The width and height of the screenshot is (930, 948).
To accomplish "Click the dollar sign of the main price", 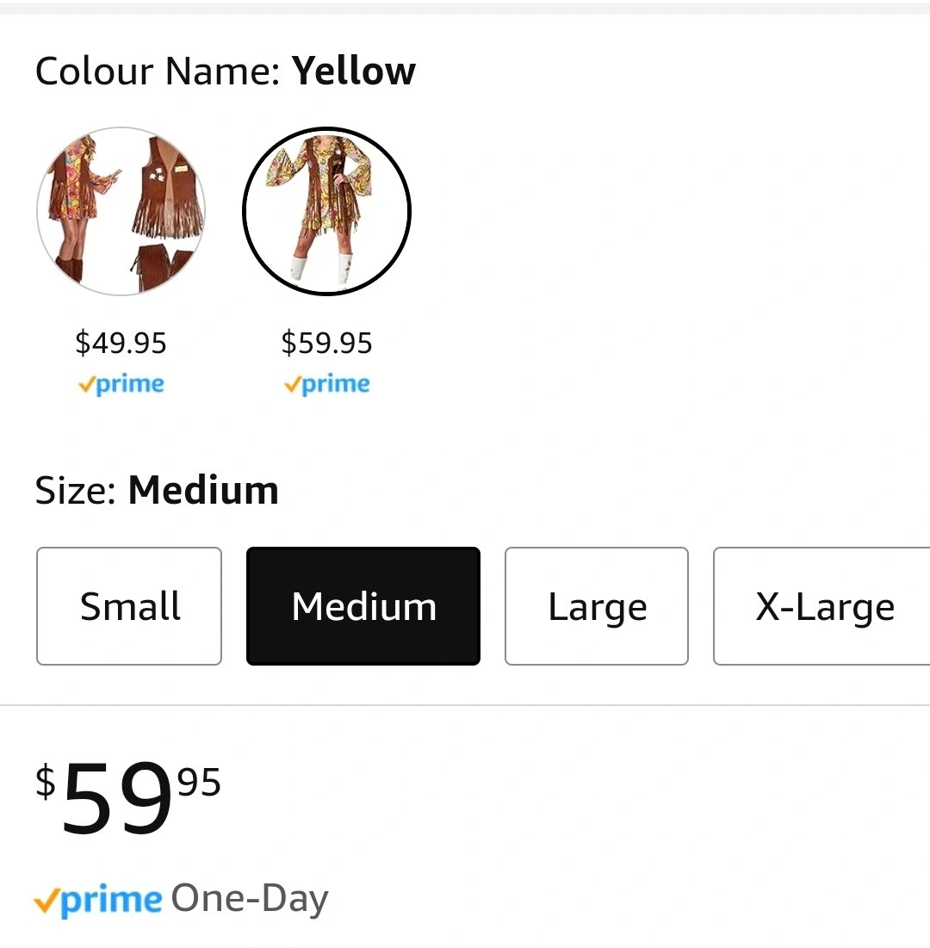I will tap(46, 782).
